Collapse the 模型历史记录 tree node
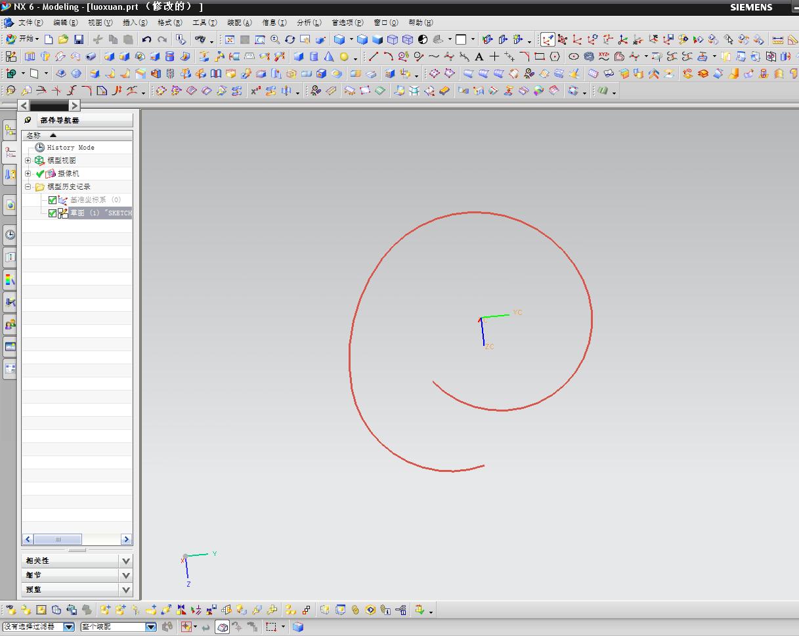 tap(28, 187)
